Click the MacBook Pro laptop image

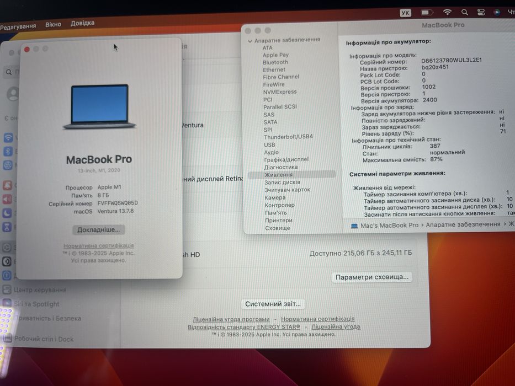[99, 106]
